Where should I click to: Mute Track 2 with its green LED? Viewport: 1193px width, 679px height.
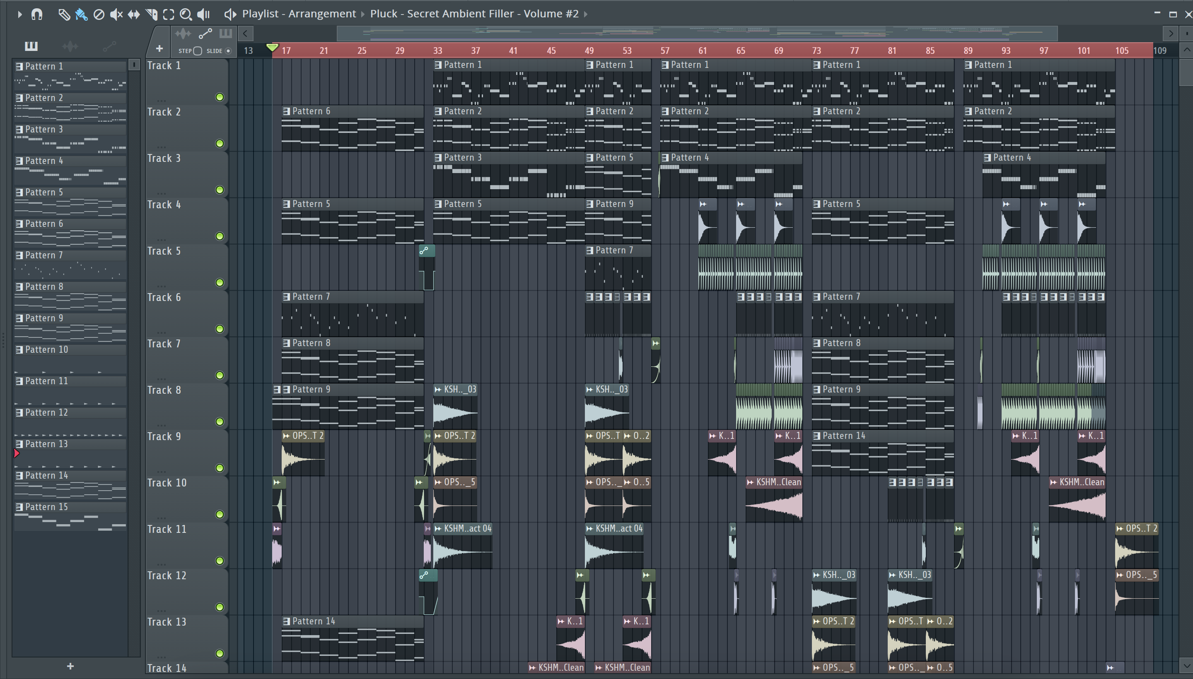pyautogui.click(x=219, y=143)
